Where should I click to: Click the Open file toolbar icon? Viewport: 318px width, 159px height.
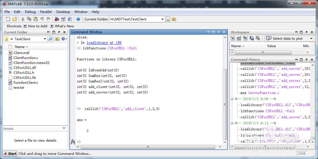[14, 19]
